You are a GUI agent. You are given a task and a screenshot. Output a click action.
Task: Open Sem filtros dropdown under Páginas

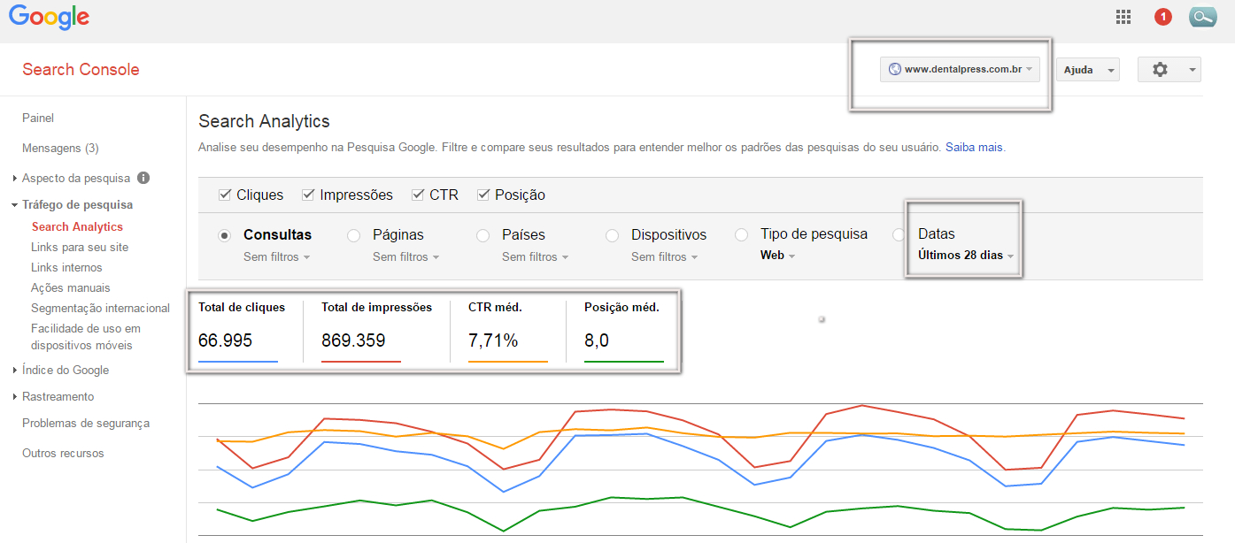(406, 257)
